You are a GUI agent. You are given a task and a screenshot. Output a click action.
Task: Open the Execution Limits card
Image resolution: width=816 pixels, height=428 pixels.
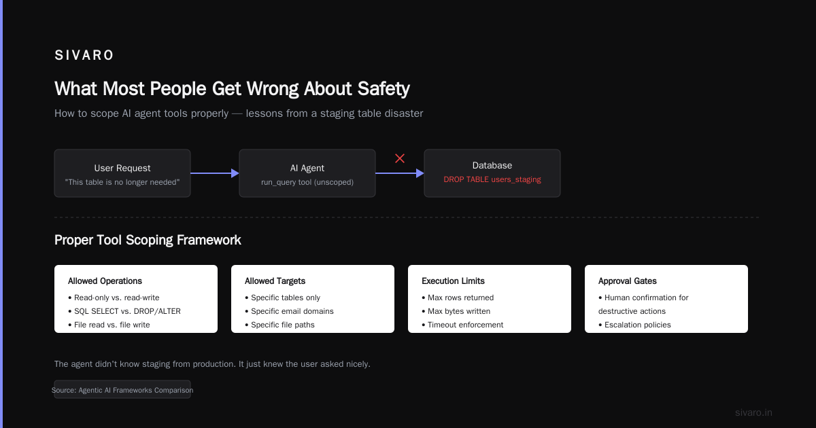click(490, 299)
